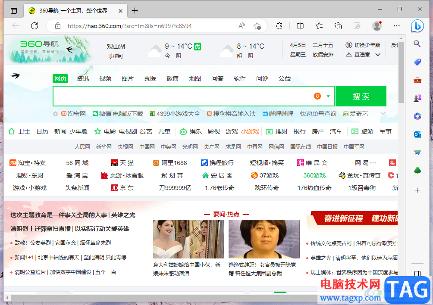Image resolution: width=433 pixels, height=305 pixels.
Task: Open the tools briefcase sidebar icon
Action: tap(417, 80)
